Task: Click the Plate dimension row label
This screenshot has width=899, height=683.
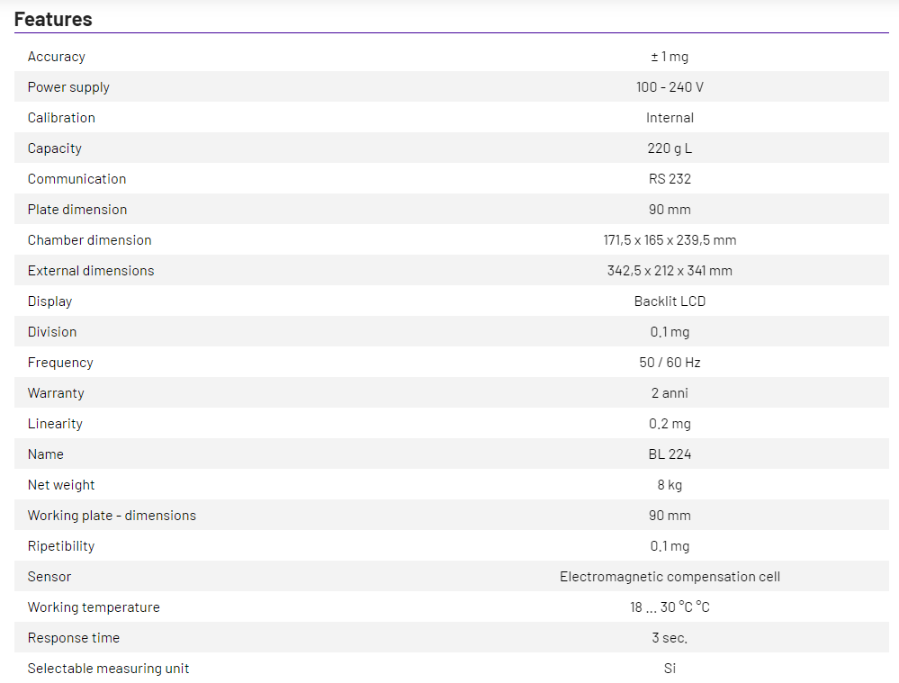Action: (77, 210)
